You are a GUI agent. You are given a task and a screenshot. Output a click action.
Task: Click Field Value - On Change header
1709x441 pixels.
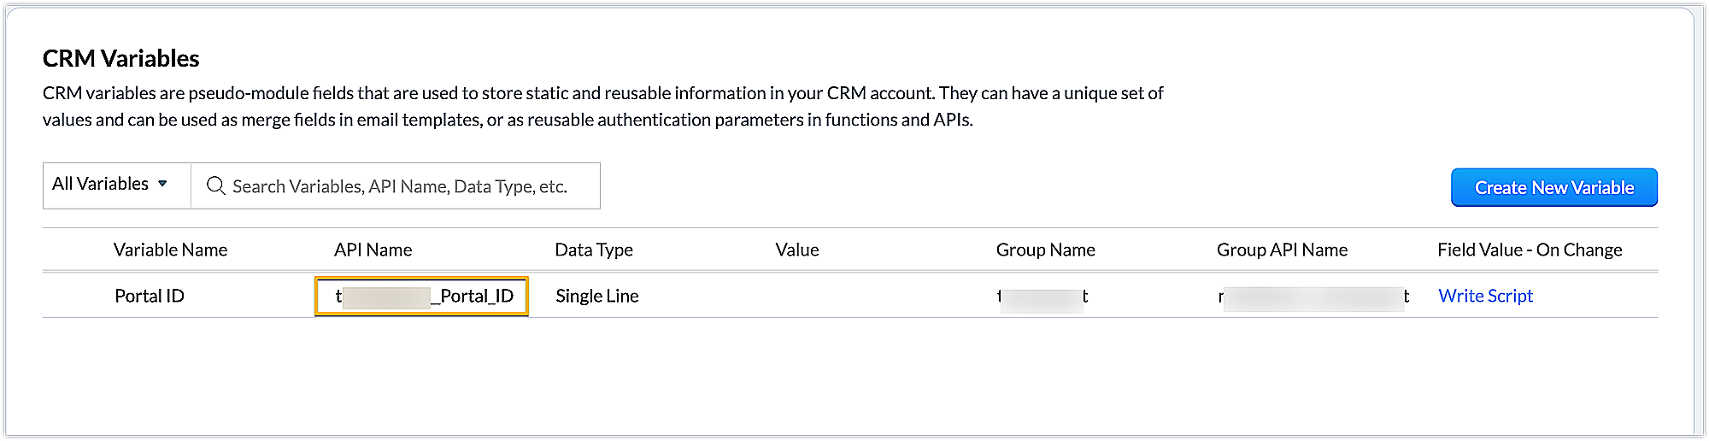[1530, 250]
